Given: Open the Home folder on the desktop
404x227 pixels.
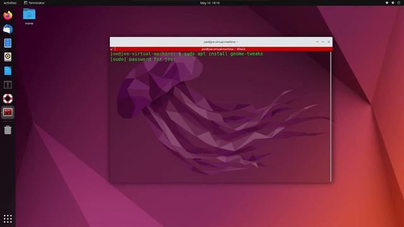Looking at the screenshot, I should pyautogui.click(x=29, y=16).
